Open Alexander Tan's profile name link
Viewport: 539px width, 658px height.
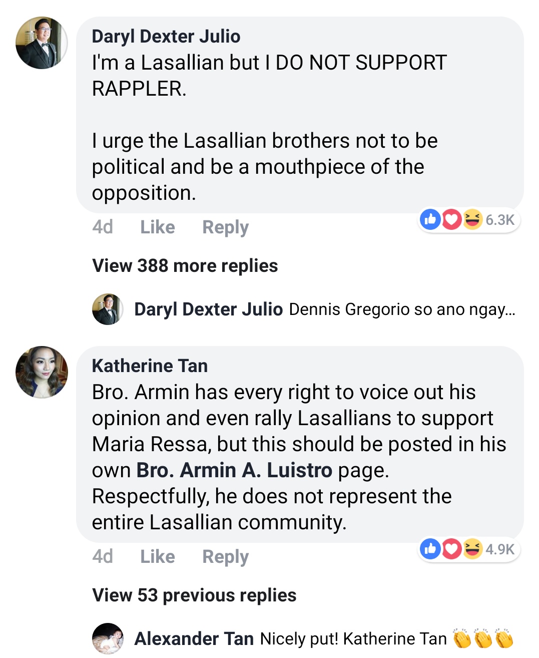(x=194, y=639)
